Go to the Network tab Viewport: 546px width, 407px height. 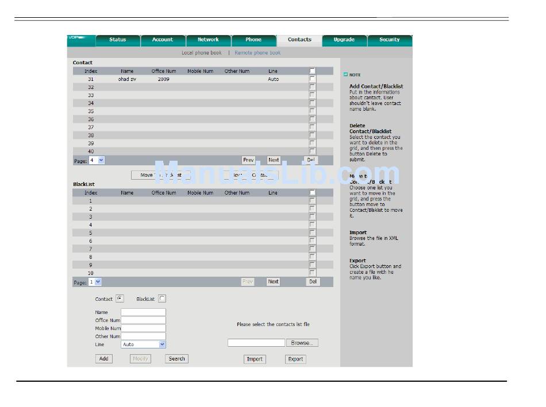tap(208, 40)
